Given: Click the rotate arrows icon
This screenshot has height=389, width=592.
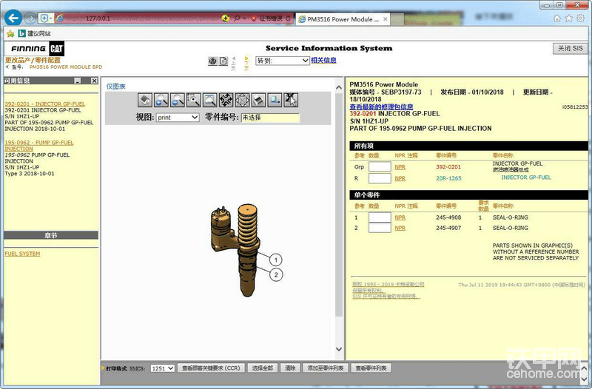Looking at the screenshot, I should (226, 101).
